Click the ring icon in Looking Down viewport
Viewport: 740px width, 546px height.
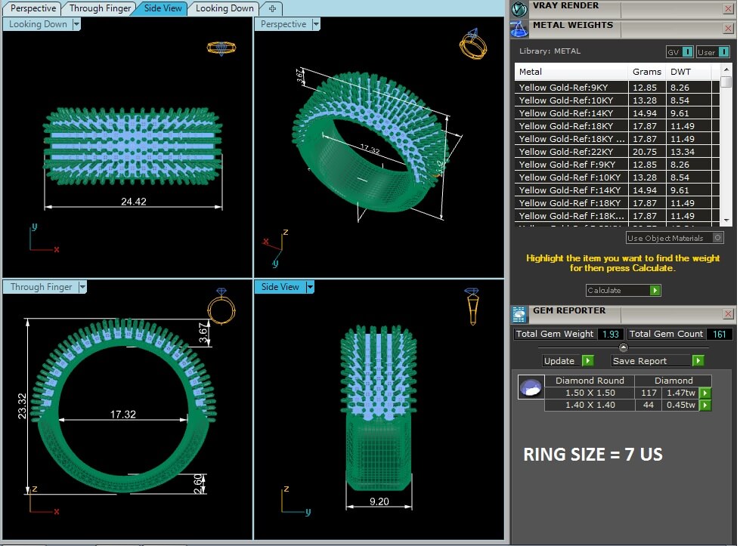click(x=220, y=48)
